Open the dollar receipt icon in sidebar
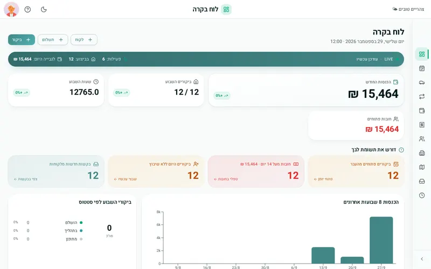This screenshot has height=269, width=431. (422, 125)
